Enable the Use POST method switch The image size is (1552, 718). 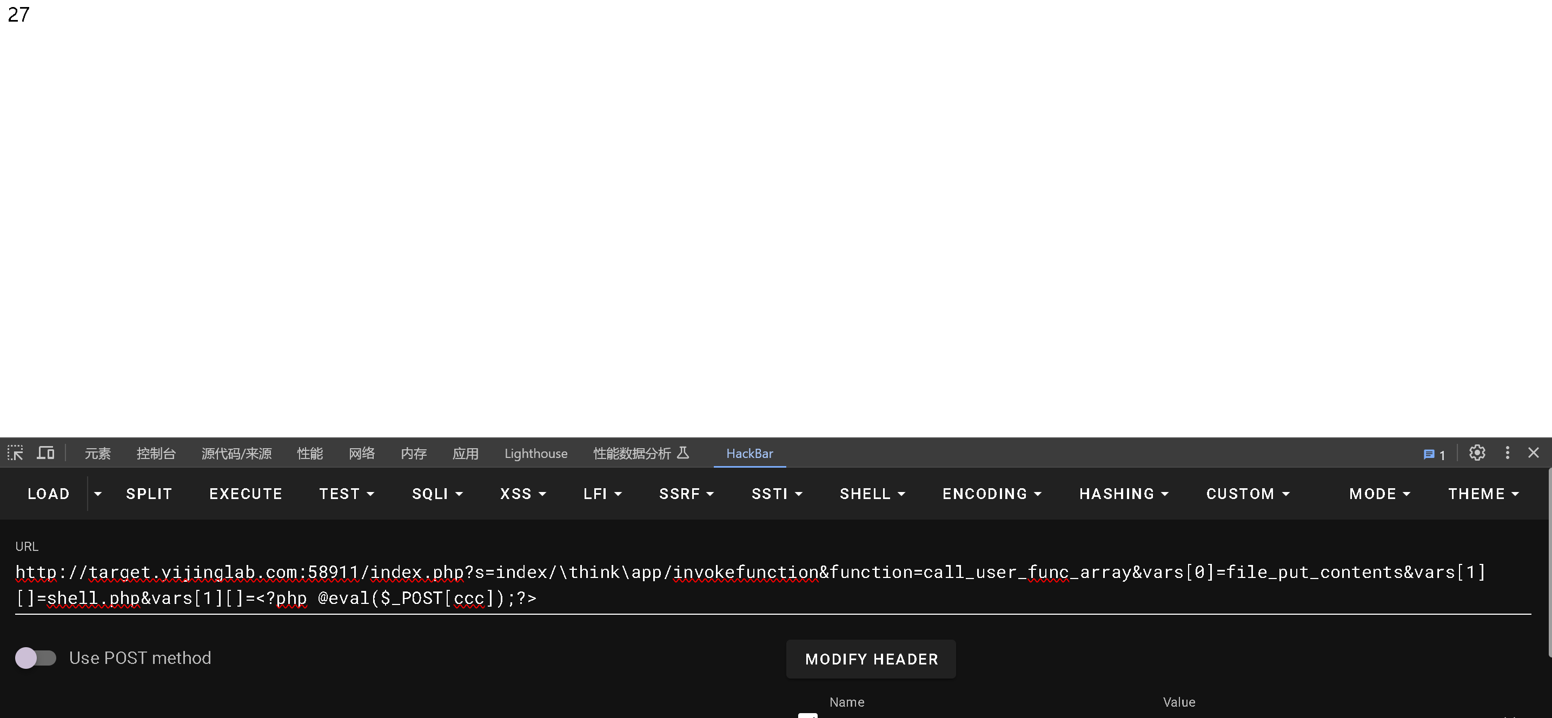[36, 658]
